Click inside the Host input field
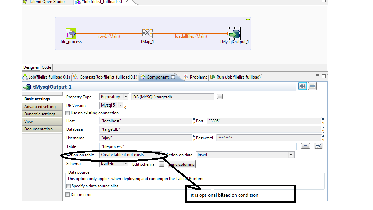The height and width of the screenshot is (210, 373). 143,121
